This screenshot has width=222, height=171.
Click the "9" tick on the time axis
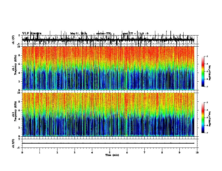[x=179, y=152]
